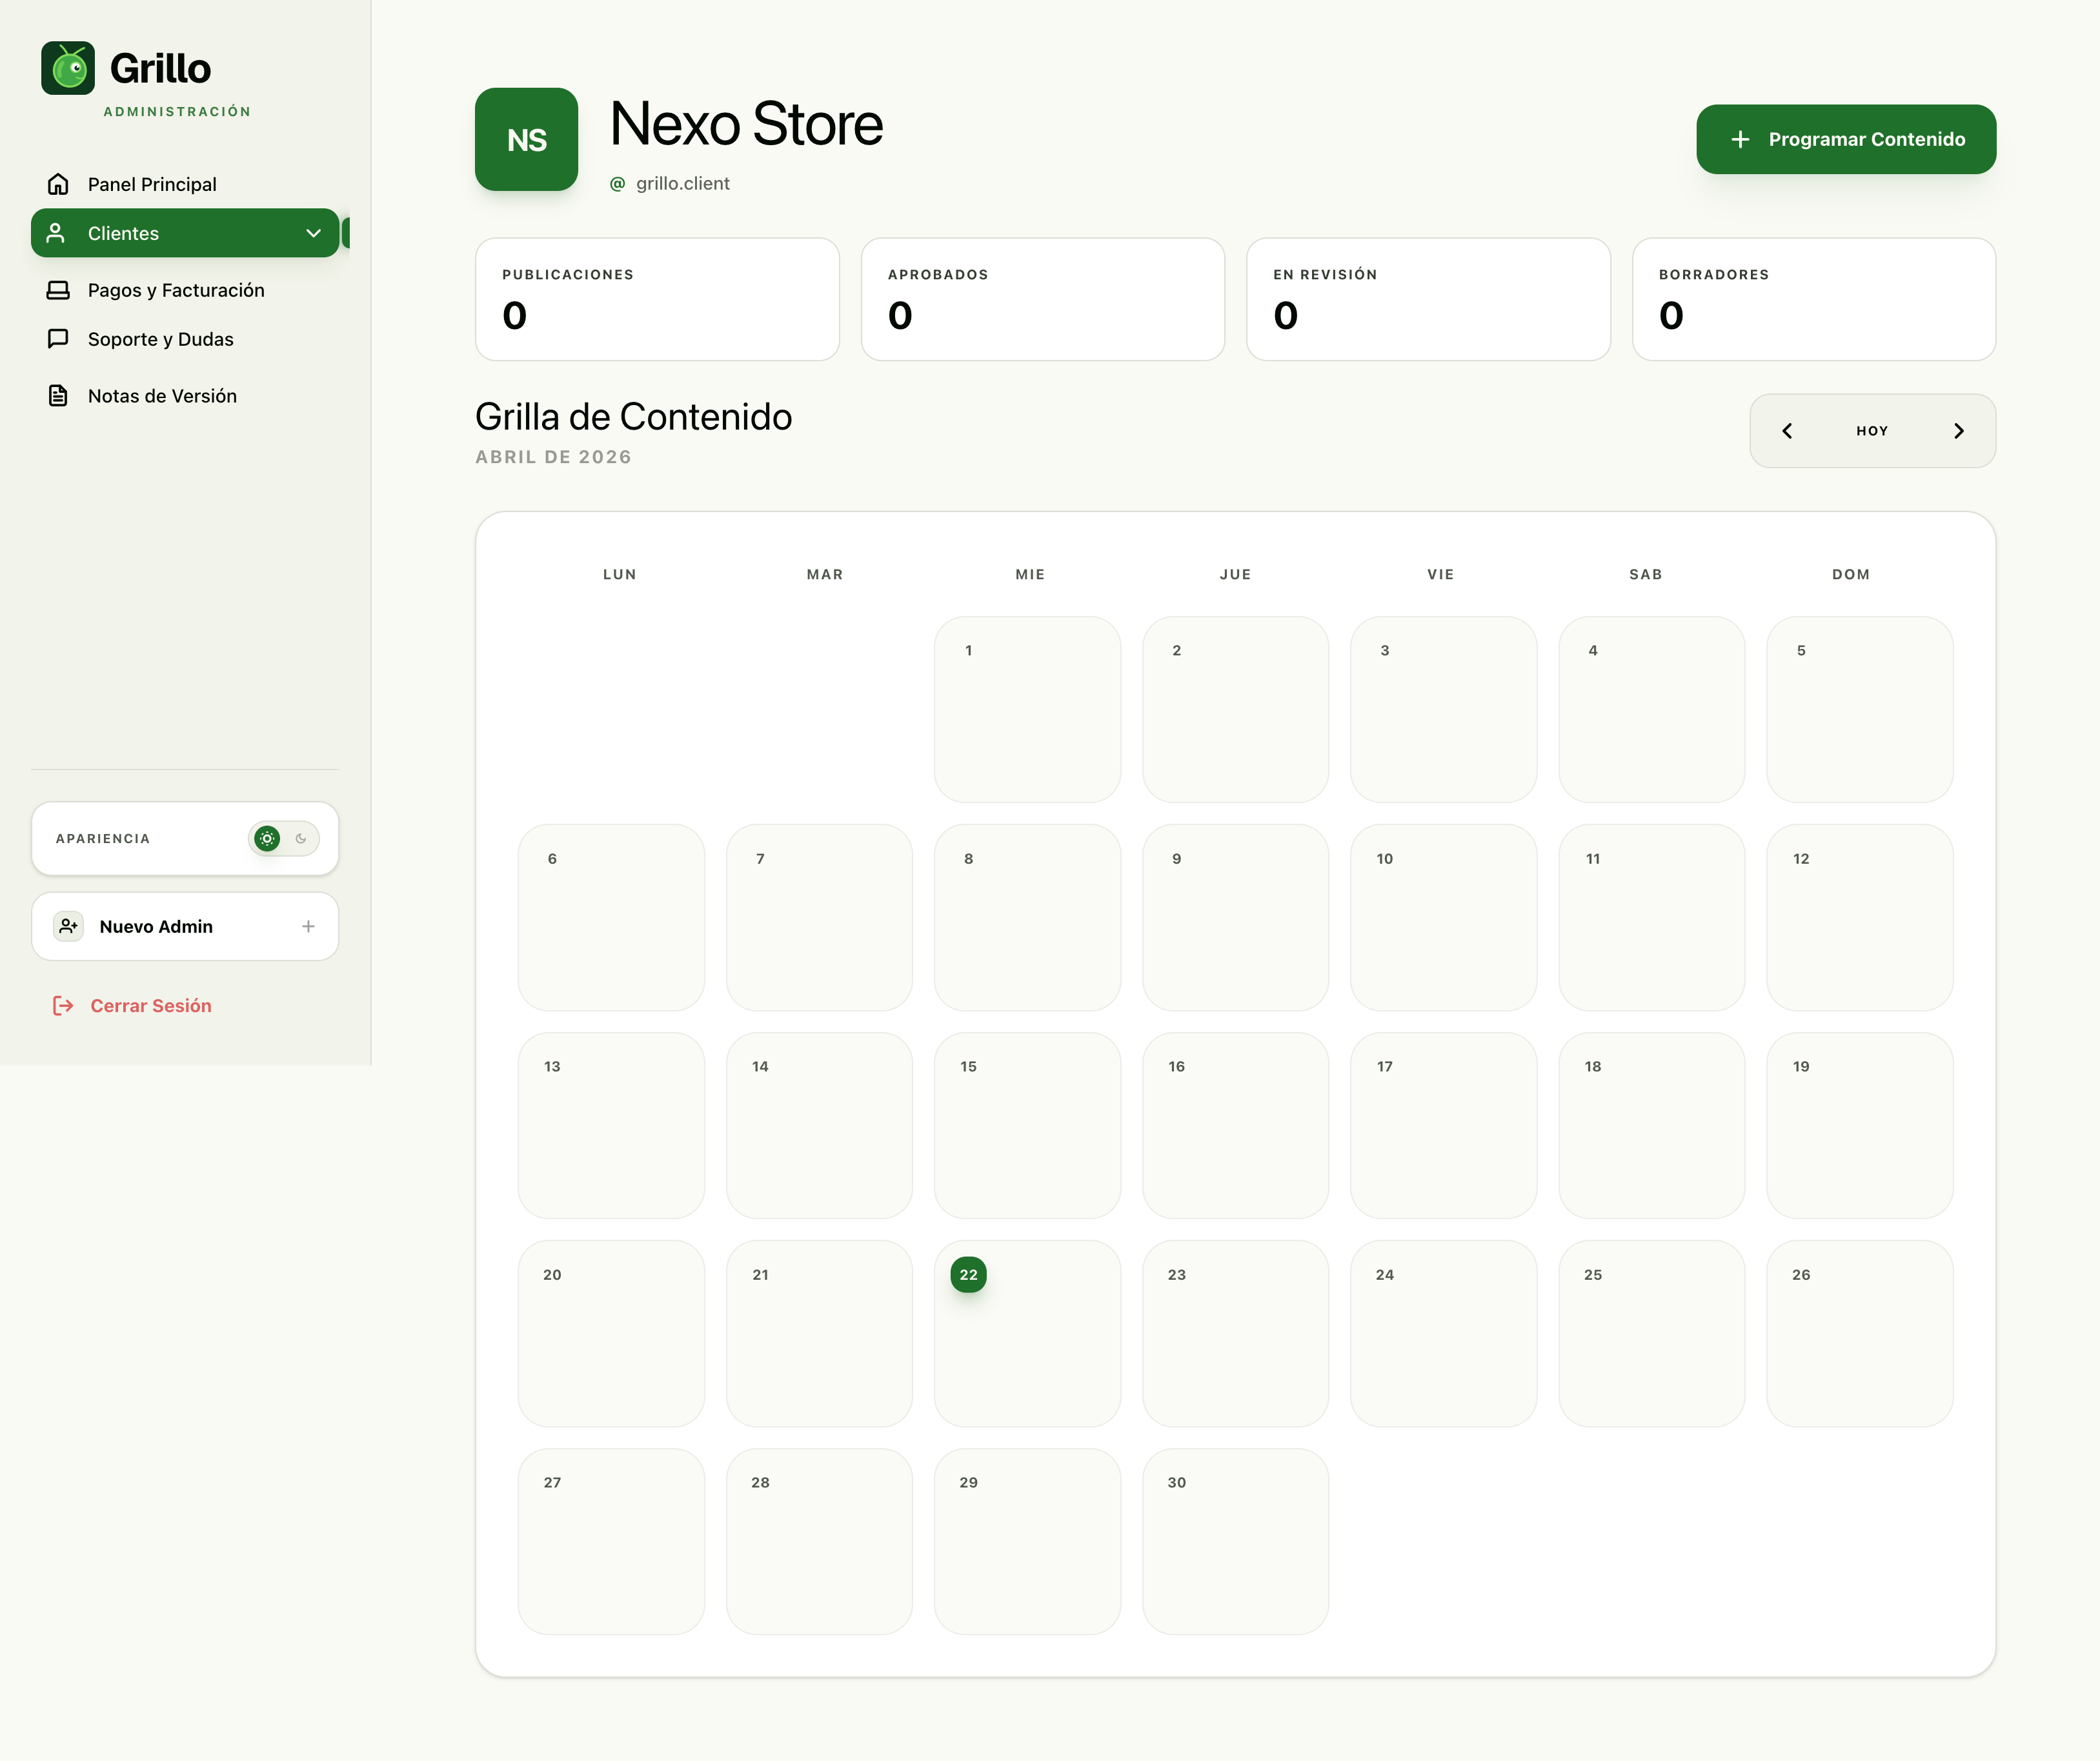Click the document icon beside Notas de Versión
Image resolution: width=2100 pixels, height=1761 pixels.
(x=58, y=396)
